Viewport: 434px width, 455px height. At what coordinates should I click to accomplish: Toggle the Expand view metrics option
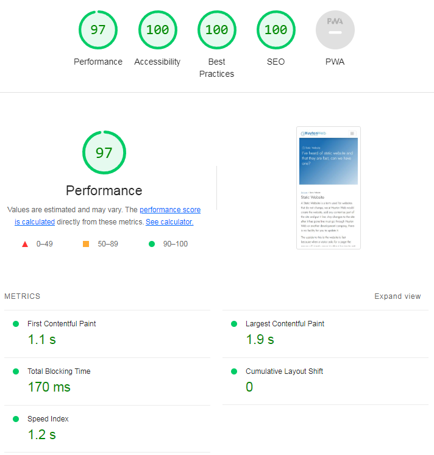[397, 296]
